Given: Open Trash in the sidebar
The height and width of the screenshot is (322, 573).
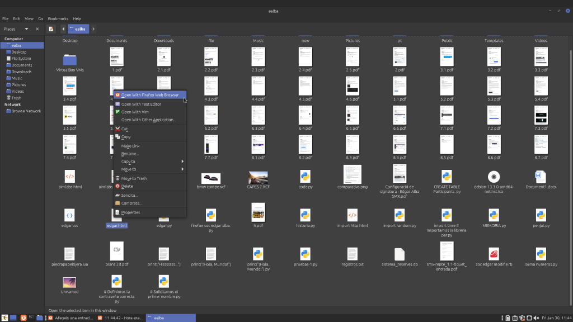Looking at the screenshot, I should pos(16,98).
